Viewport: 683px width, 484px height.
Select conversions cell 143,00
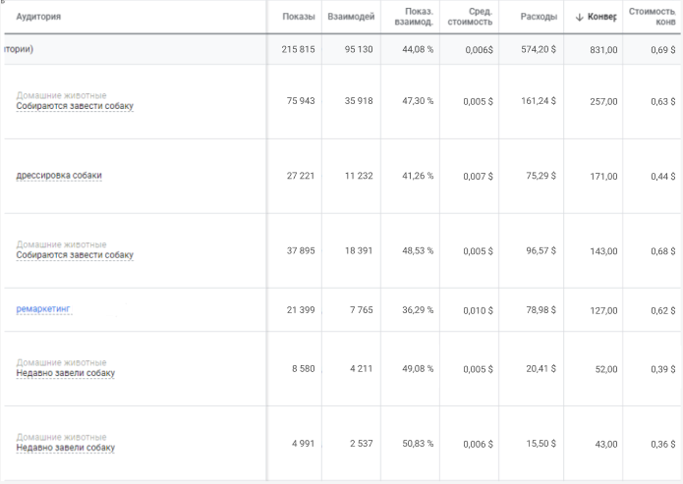click(603, 251)
